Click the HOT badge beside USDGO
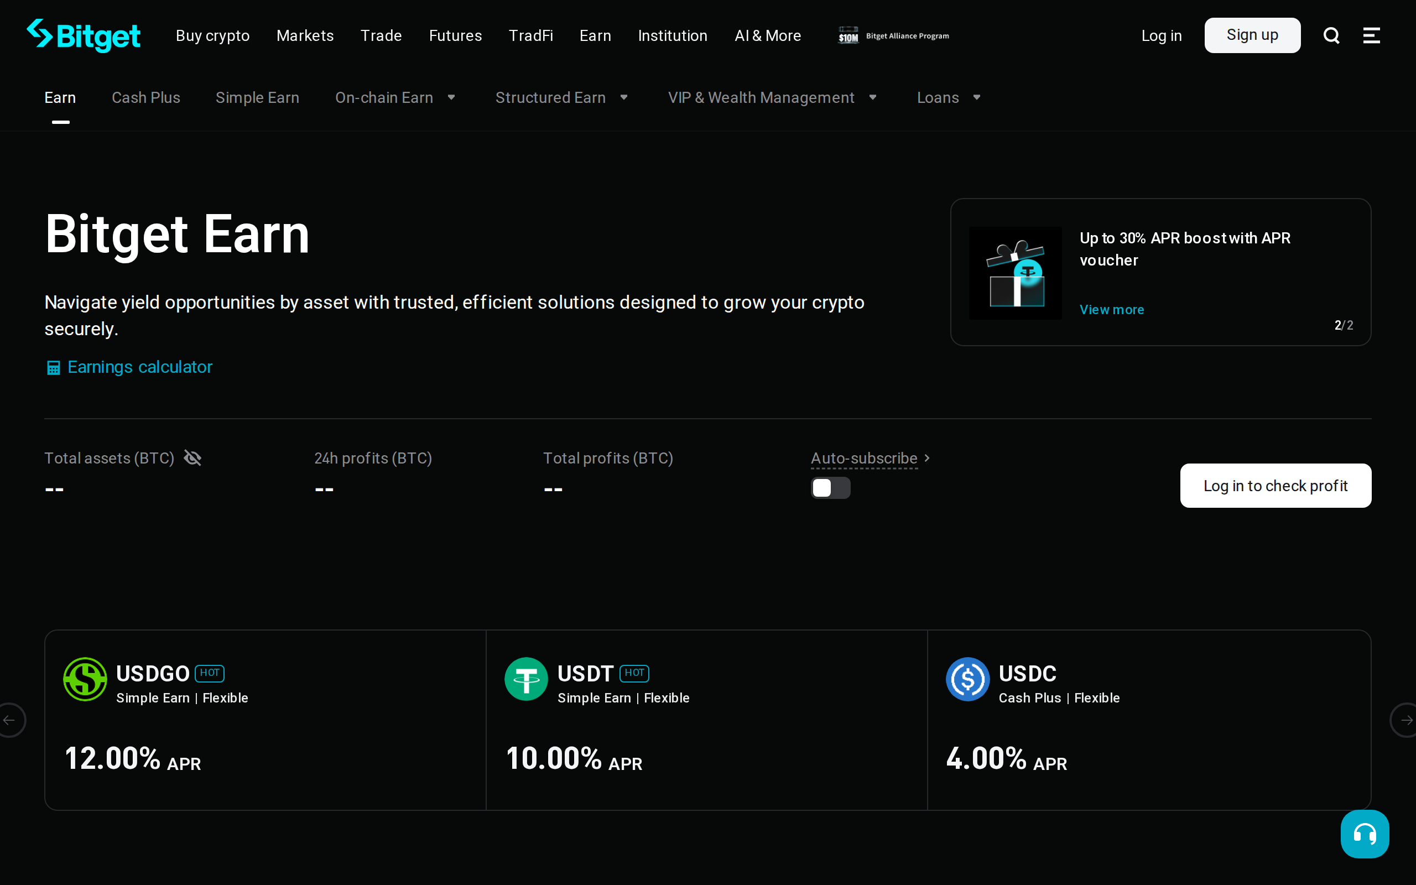The height and width of the screenshot is (885, 1416). coord(210,673)
